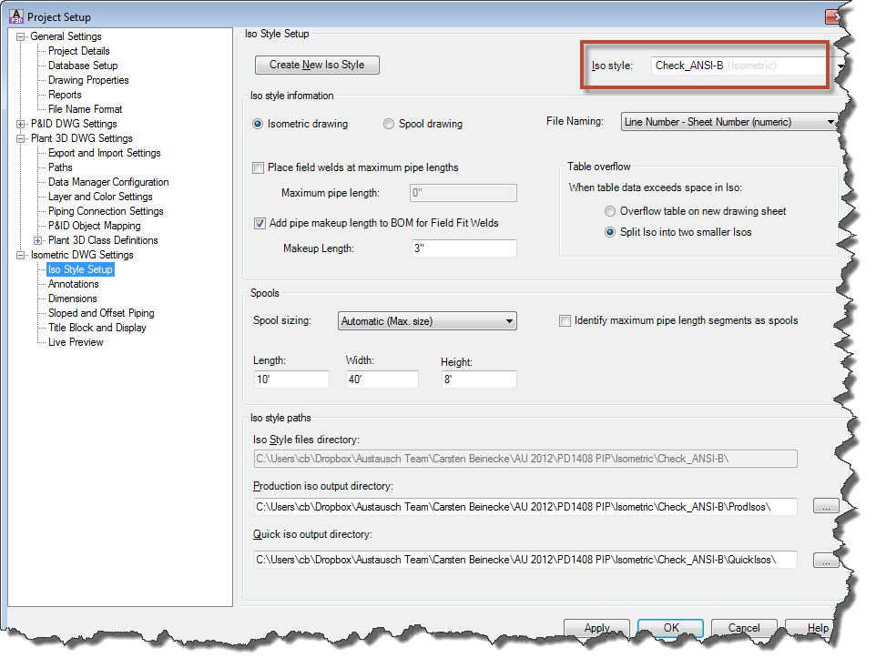
Task: Collapse the Plant 3D DWG Settings node
Action: [21, 138]
